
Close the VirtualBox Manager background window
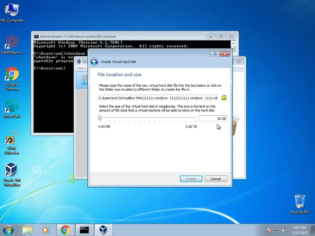pyautogui.click(x=238, y=61)
